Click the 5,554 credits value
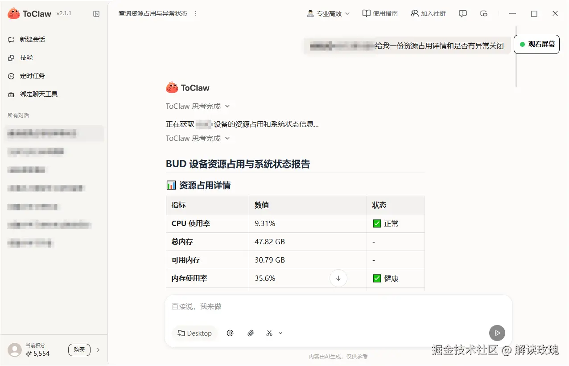This screenshot has height=366, width=569. pos(41,354)
